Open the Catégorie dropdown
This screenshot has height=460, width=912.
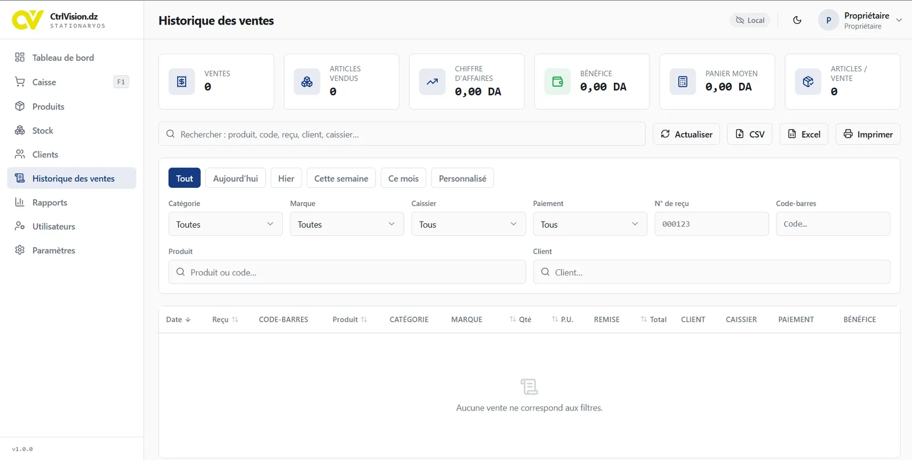coord(226,224)
